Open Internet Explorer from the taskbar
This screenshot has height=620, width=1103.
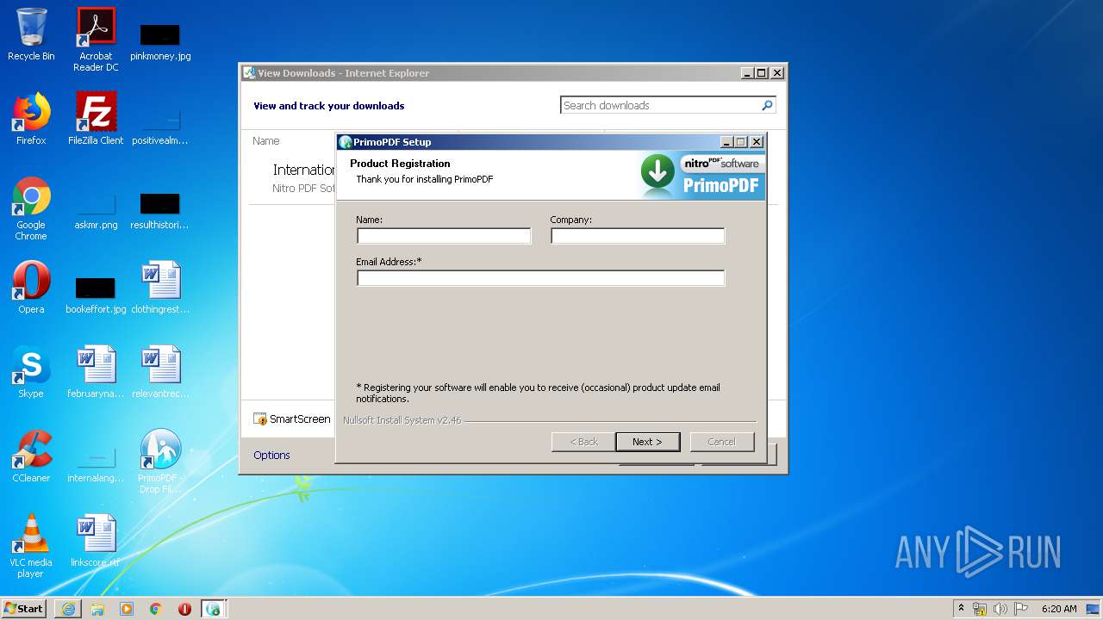pyautogui.click(x=68, y=609)
